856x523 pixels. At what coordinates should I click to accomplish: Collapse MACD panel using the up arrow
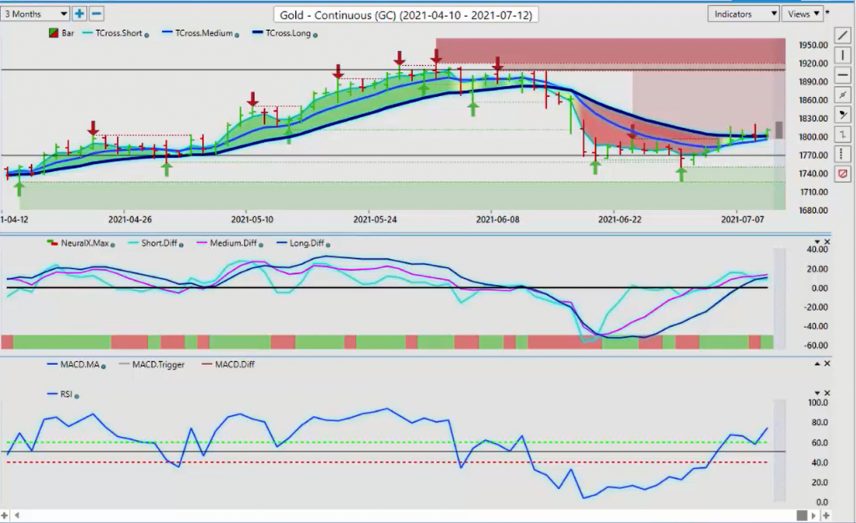coord(818,363)
